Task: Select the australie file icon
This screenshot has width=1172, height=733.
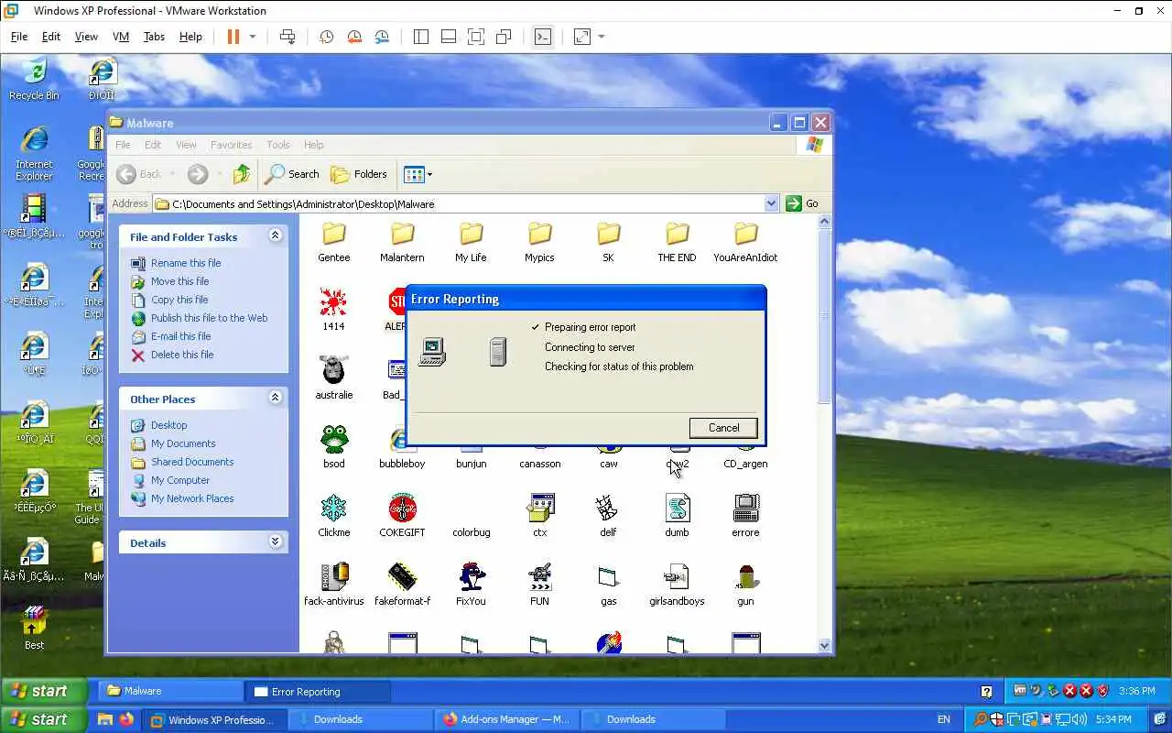Action: 333,370
